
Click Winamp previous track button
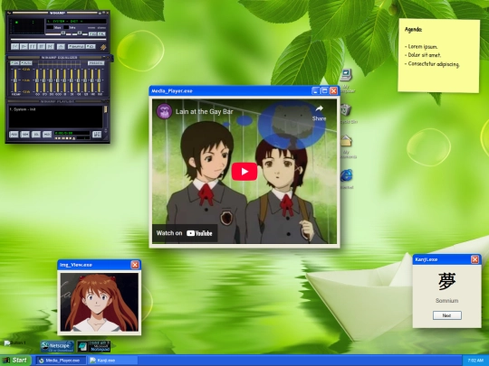(15, 47)
